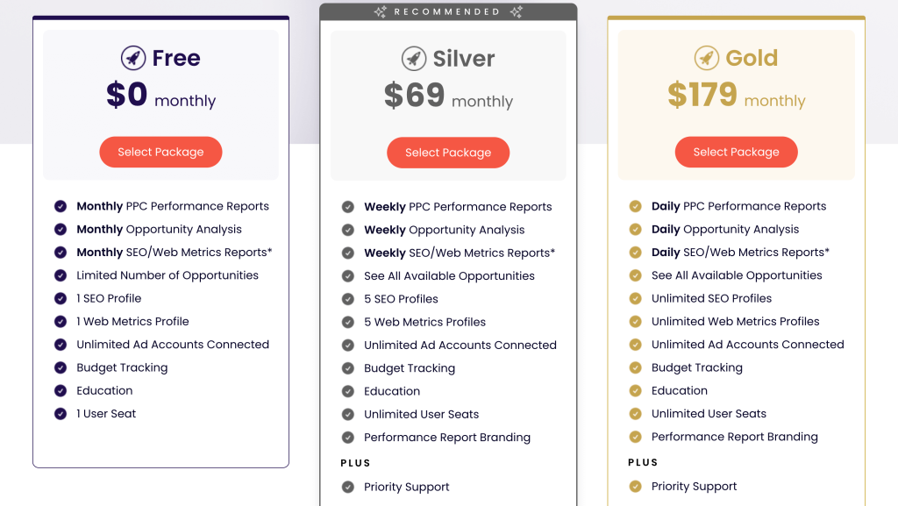Click the rocket icon beside Free
The height and width of the screenshot is (506, 898).
(135, 58)
